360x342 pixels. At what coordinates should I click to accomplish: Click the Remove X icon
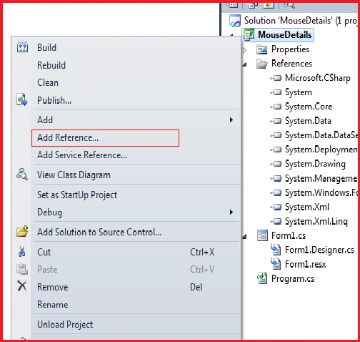[22, 285]
